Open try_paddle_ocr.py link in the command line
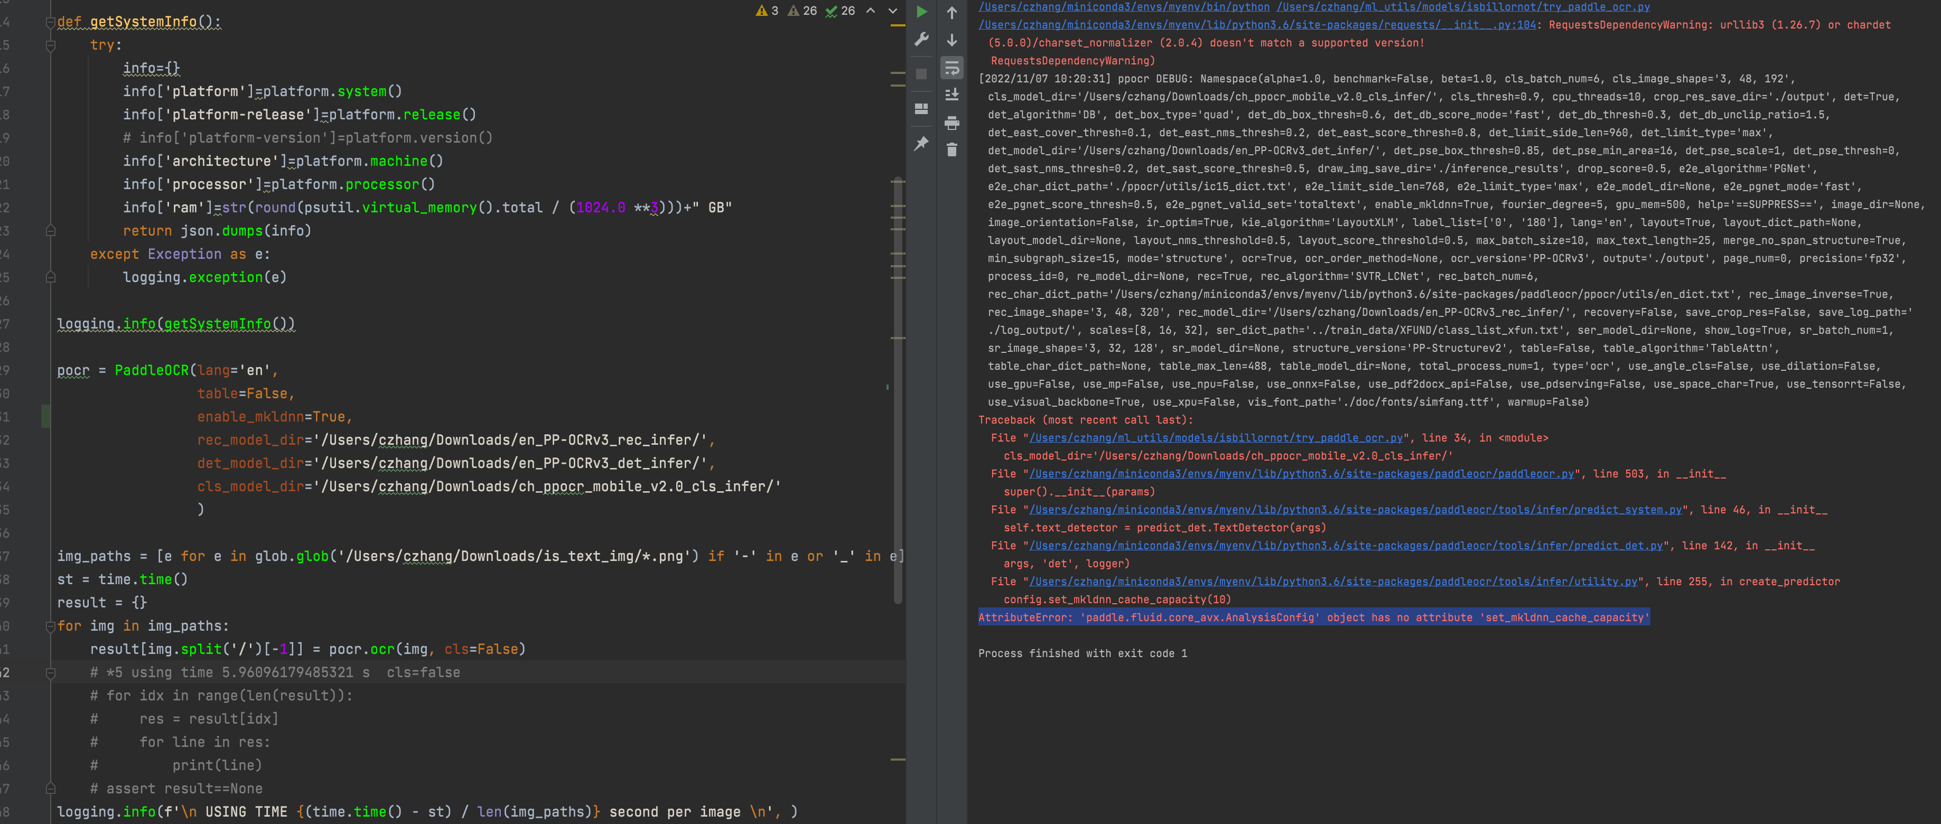Image resolution: width=1941 pixels, height=824 pixels. [1462, 7]
